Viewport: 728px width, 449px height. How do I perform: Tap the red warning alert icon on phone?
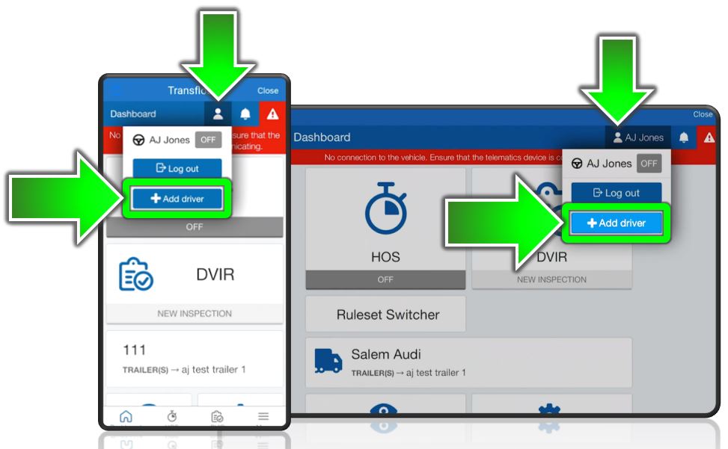272,114
